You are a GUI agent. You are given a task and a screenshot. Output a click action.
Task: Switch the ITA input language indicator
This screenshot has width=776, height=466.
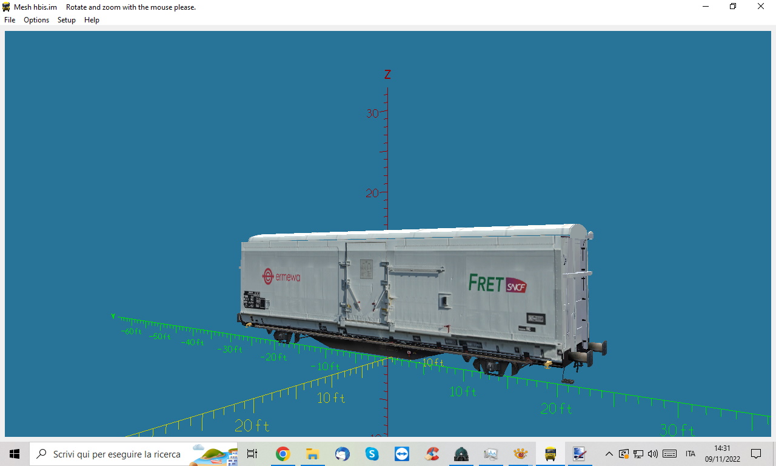690,454
